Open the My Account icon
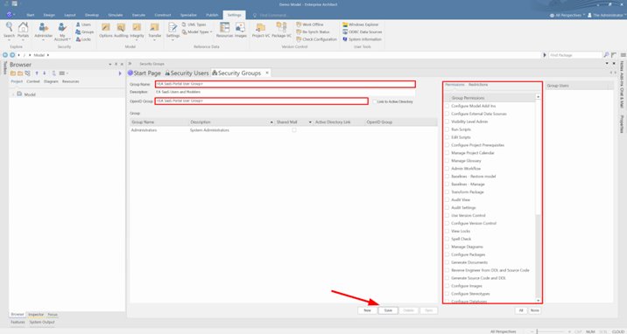This screenshot has width=627, height=334. 62,31
